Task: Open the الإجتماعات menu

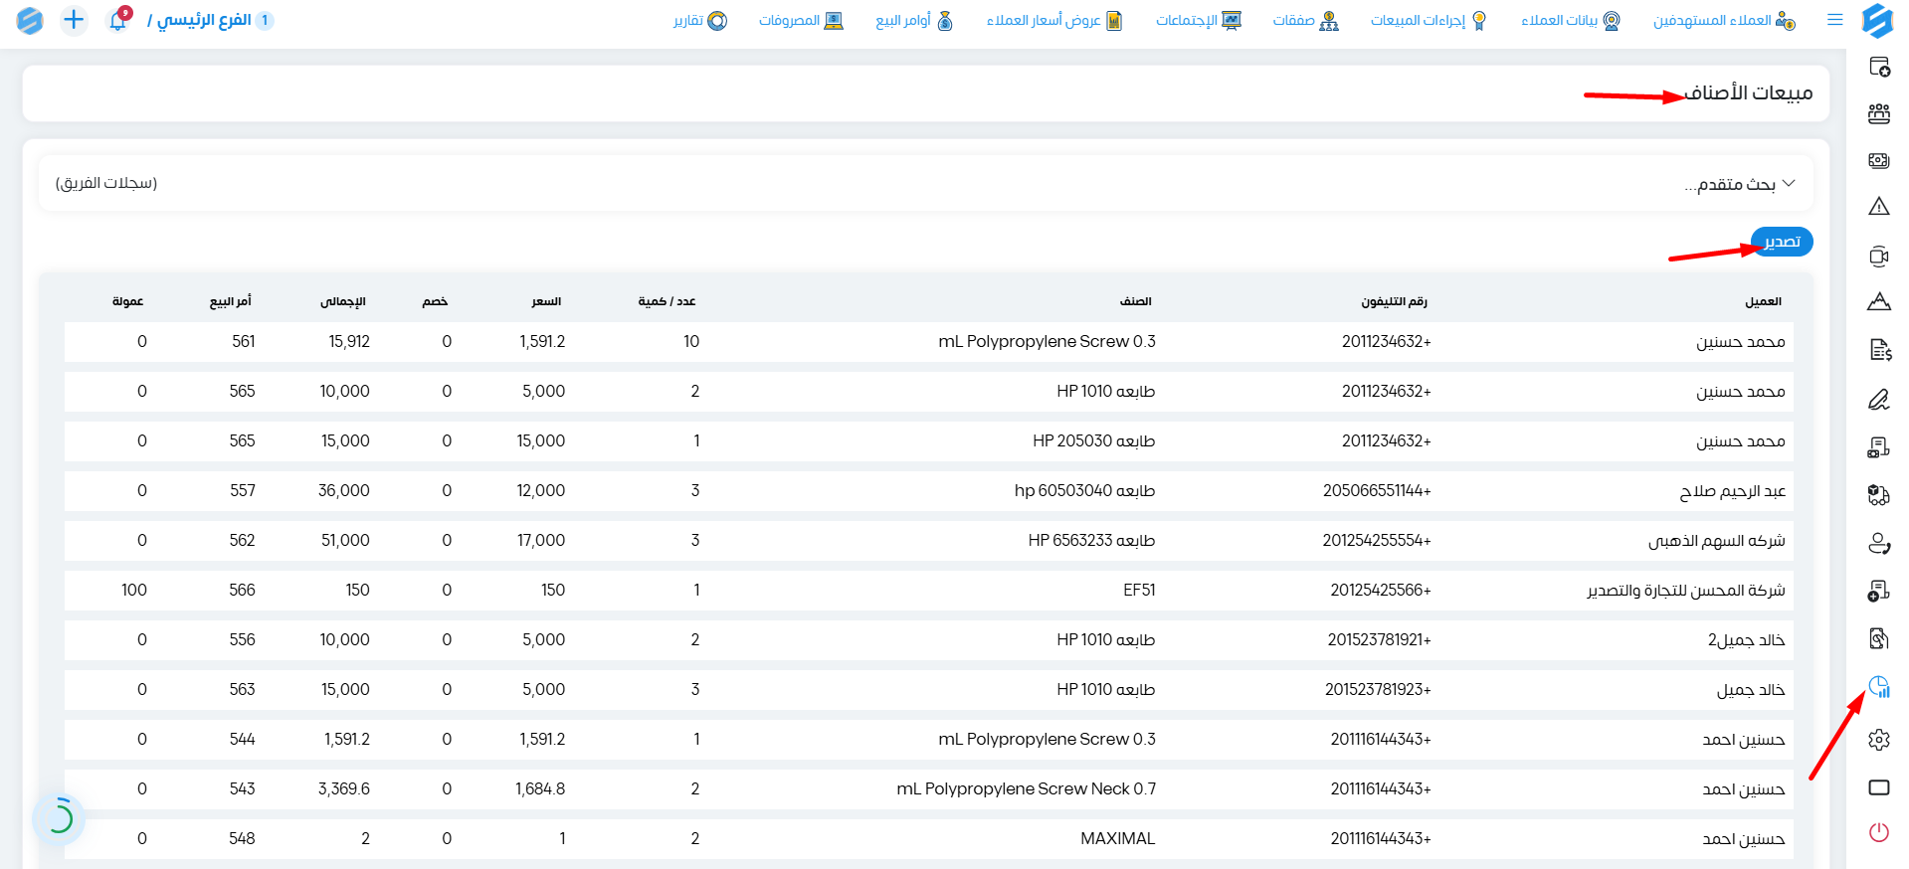Action: (1199, 20)
